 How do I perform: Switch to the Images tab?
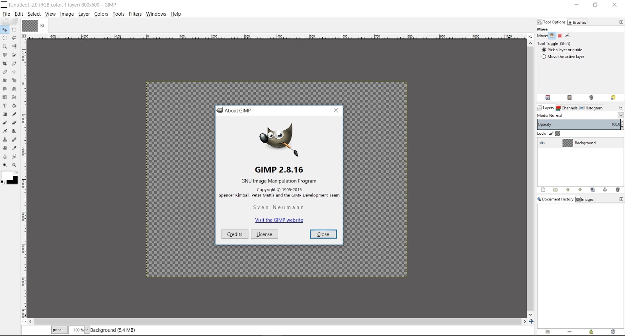pos(584,200)
